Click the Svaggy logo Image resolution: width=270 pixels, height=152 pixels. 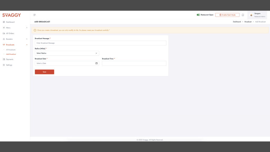tap(12, 15)
